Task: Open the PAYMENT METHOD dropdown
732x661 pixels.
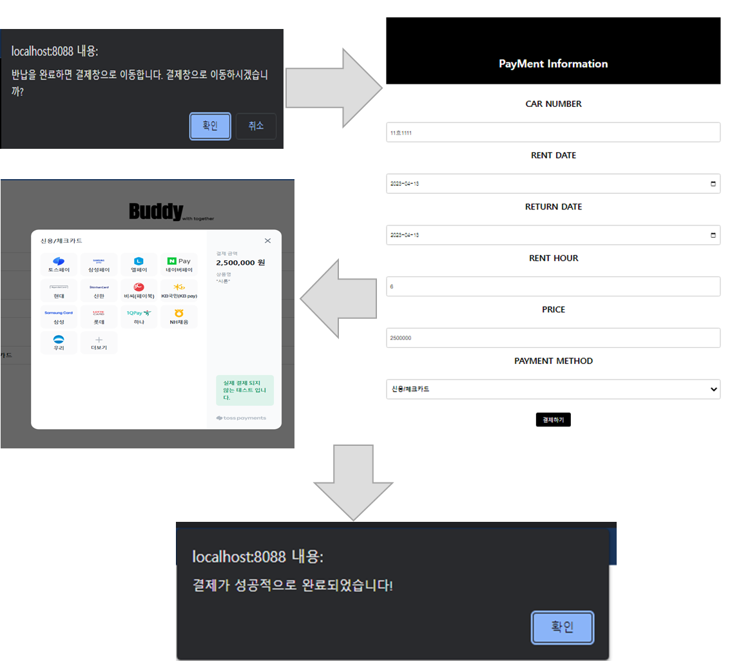Action: coord(553,389)
